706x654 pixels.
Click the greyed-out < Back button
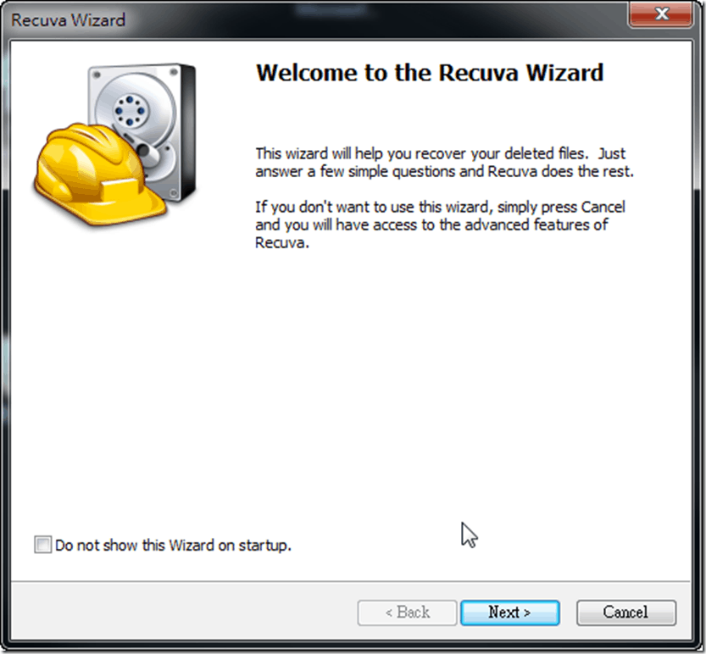click(x=407, y=612)
